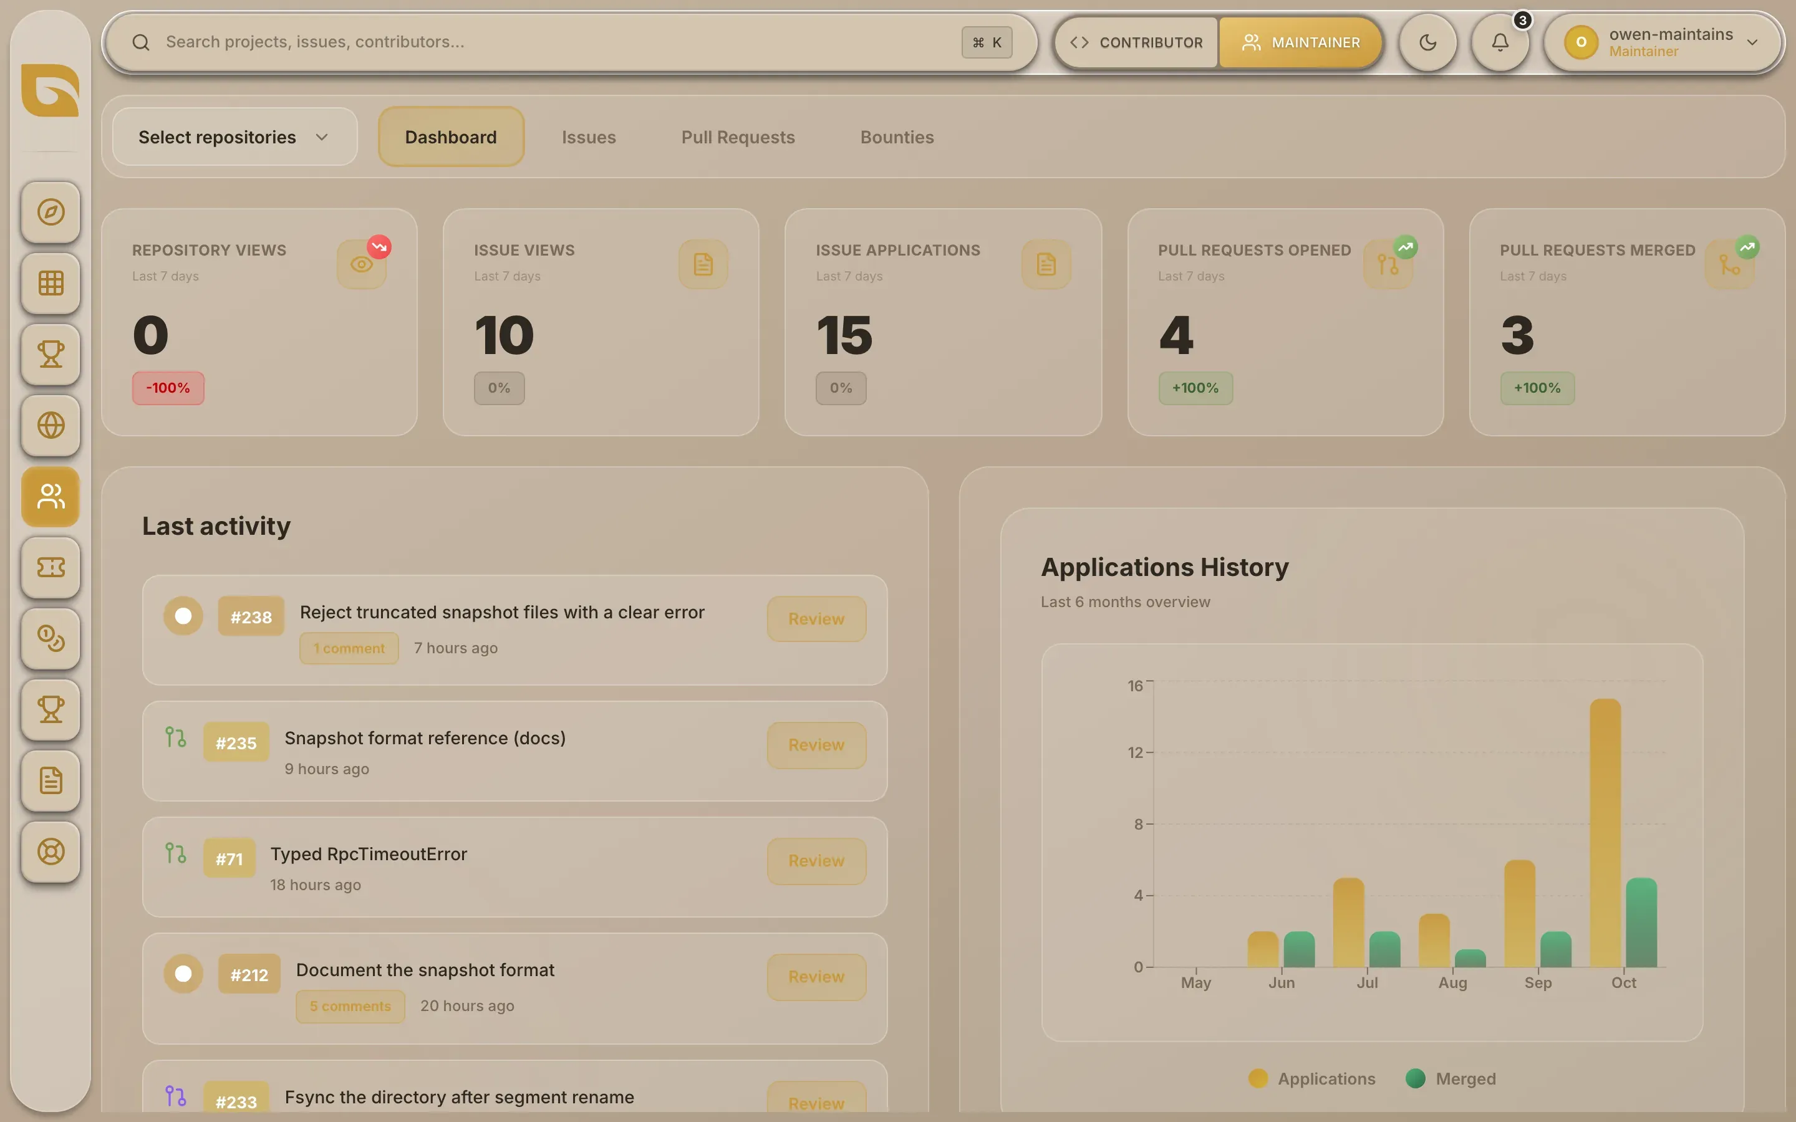Open the Pull Requests tab
The height and width of the screenshot is (1122, 1796).
coord(738,137)
